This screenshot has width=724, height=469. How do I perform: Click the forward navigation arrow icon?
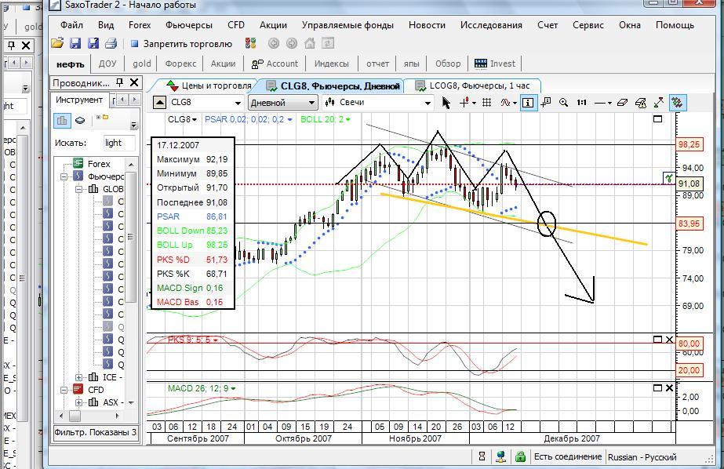coord(291,43)
